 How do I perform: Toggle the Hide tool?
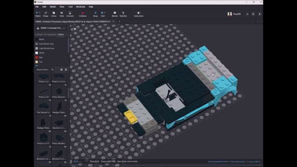(x=62, y=14)
